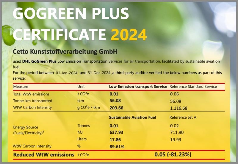Viewport: 238px width, 164px height.
Task: Click the 'g CO²e / tkm' unit cell
Action: tap(89, 108)
